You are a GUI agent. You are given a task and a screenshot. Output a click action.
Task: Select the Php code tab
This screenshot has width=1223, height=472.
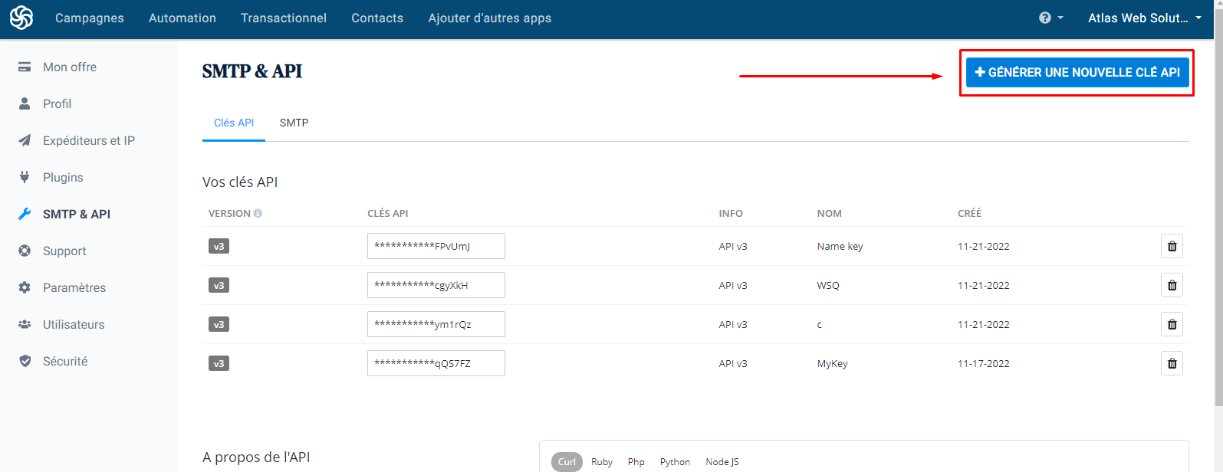coord(636,461)
